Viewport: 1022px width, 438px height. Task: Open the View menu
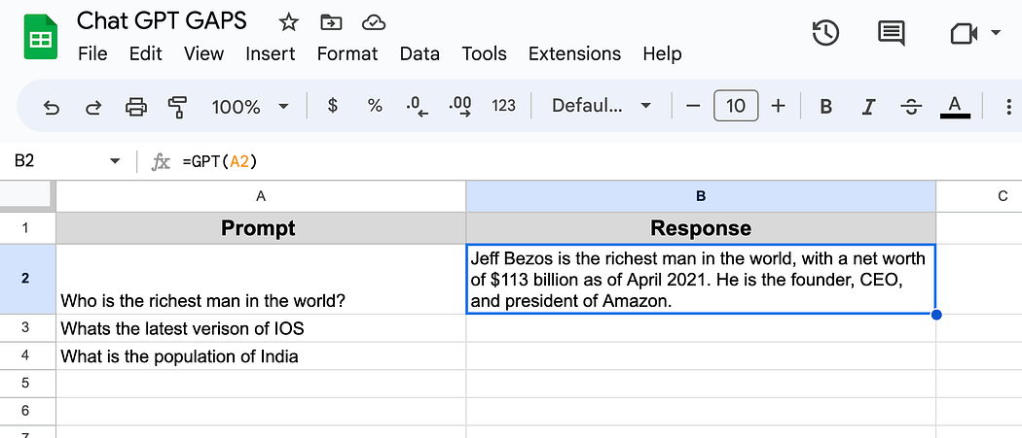point(204,53)
